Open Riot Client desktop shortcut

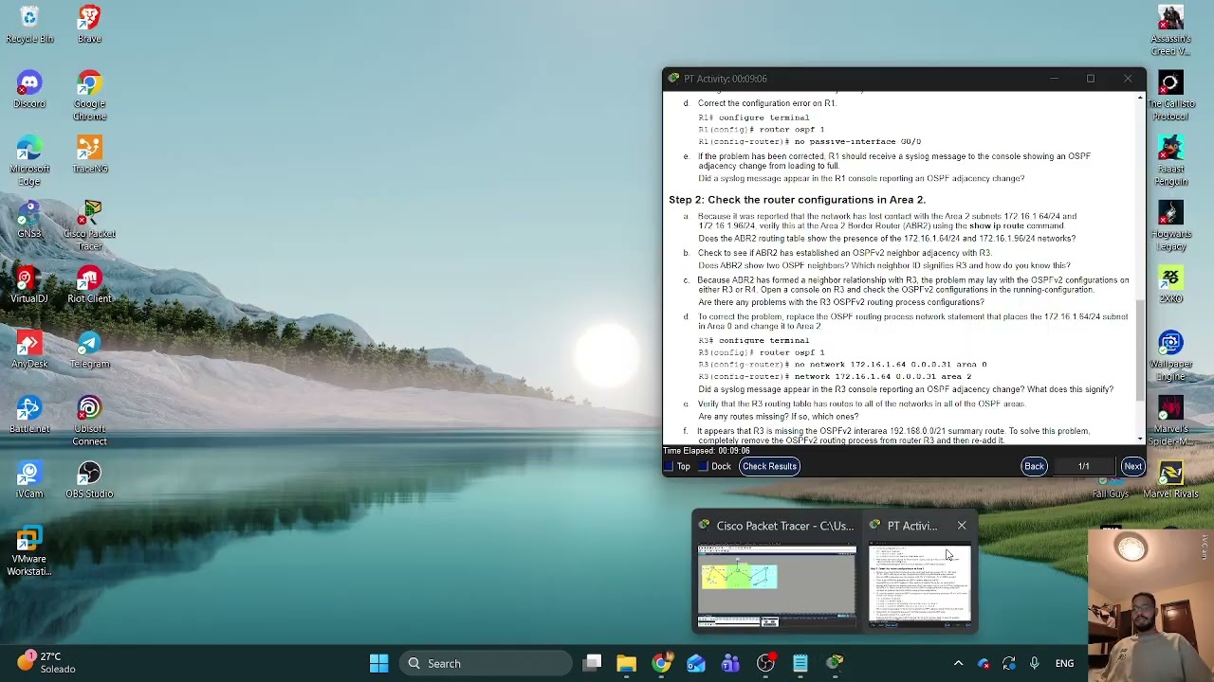click(89, 286)
